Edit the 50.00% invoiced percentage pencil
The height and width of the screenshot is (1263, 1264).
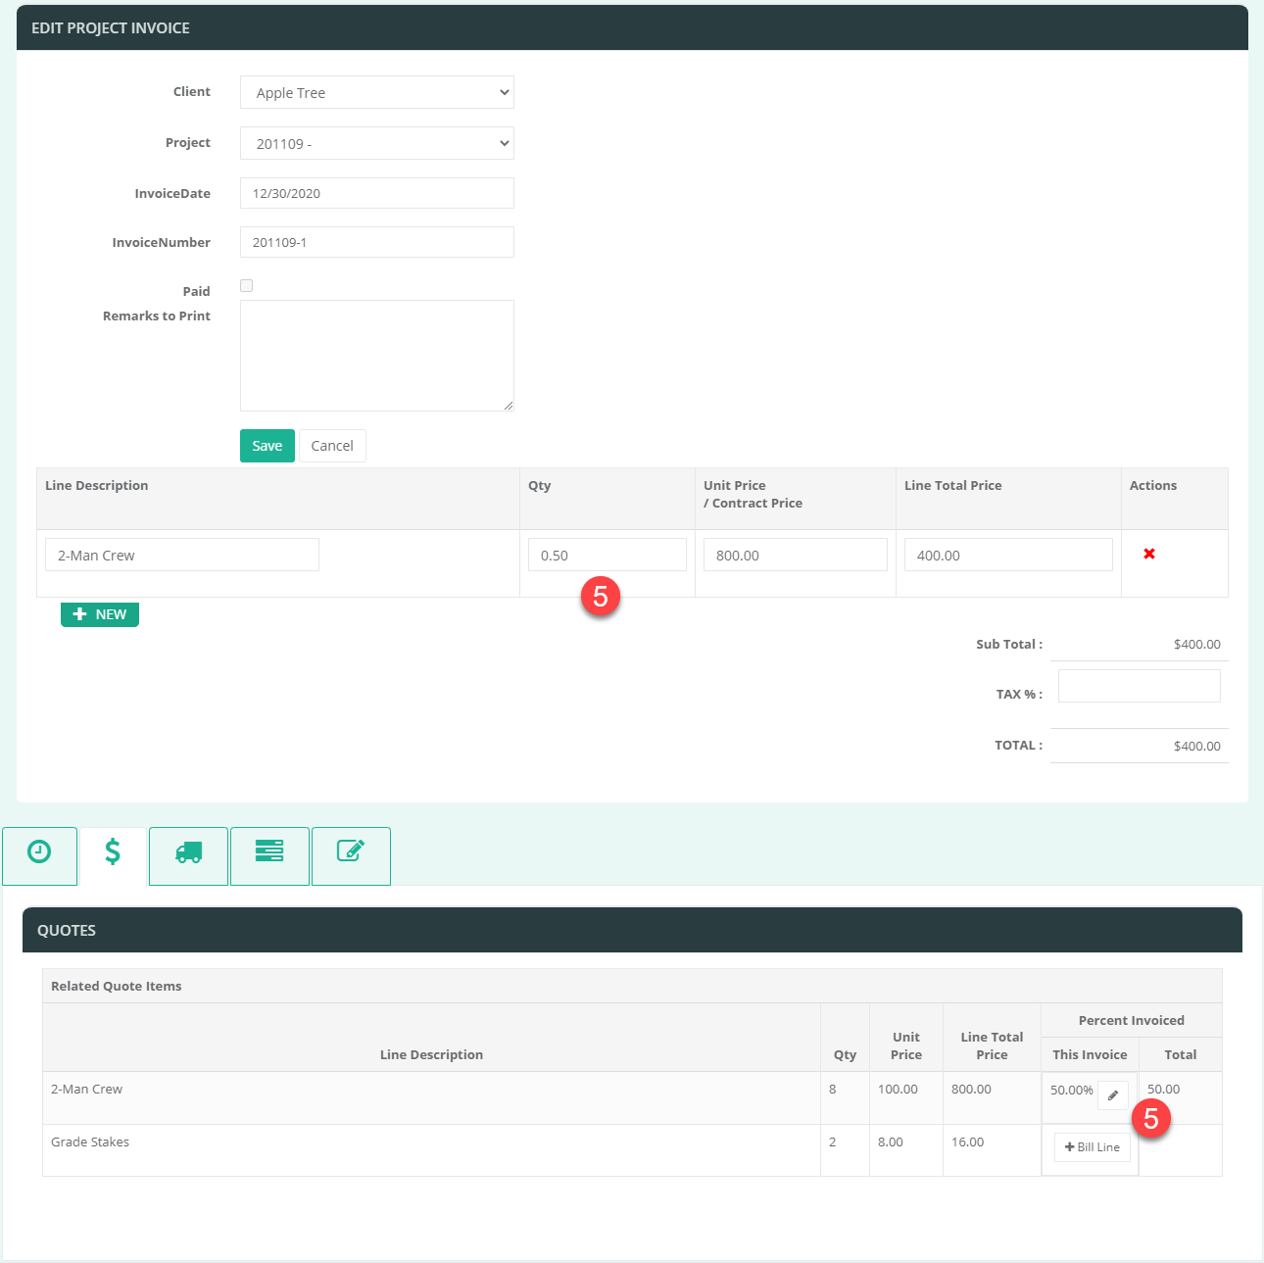tap(1113, 1095)
